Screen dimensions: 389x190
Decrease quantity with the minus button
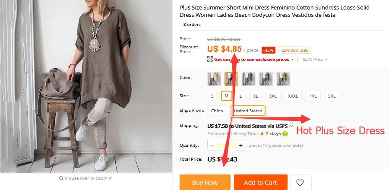[212, 146]
